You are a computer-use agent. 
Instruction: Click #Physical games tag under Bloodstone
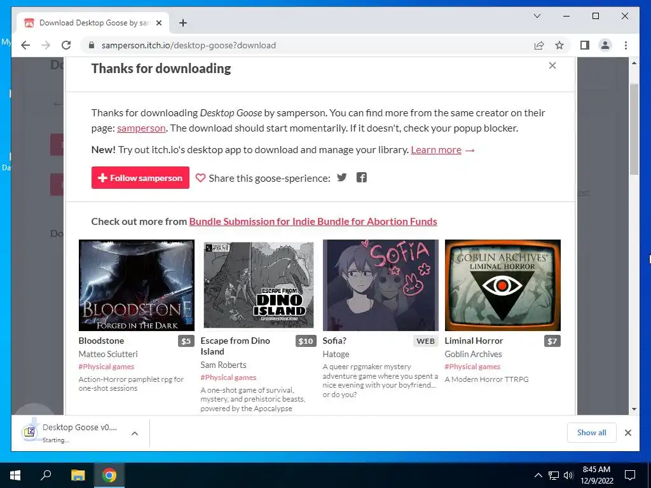pyautogui.click(x=106, y=367)
